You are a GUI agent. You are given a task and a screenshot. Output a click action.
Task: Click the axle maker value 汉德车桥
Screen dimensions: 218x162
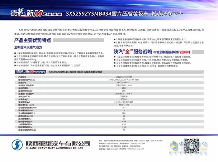124,96
